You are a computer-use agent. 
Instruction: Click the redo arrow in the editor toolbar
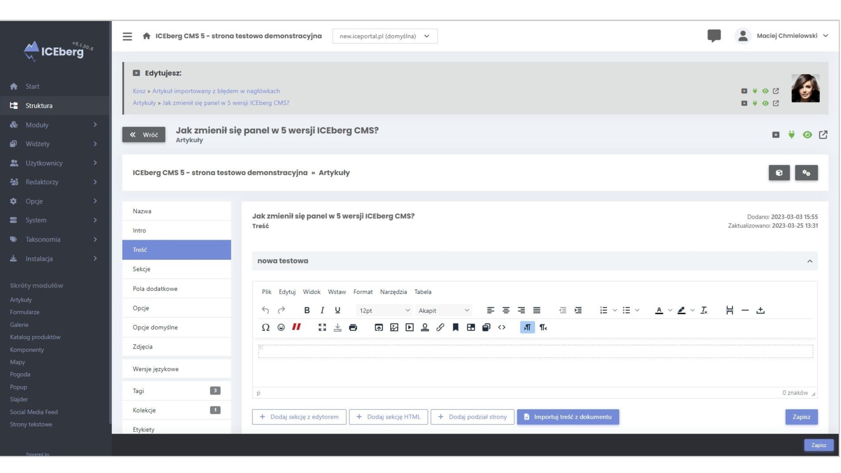281,310
